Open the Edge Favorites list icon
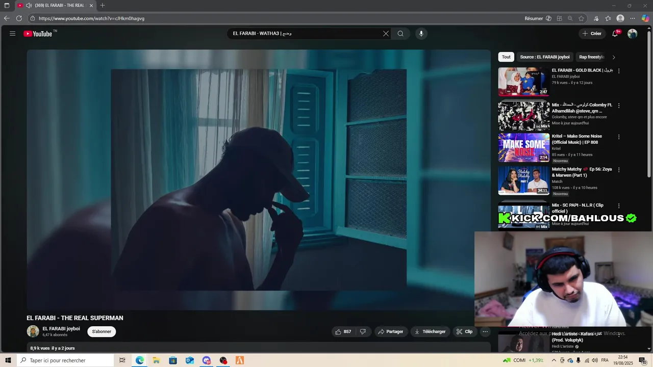Viewport: 653px width, 367px height. [608, 18]
